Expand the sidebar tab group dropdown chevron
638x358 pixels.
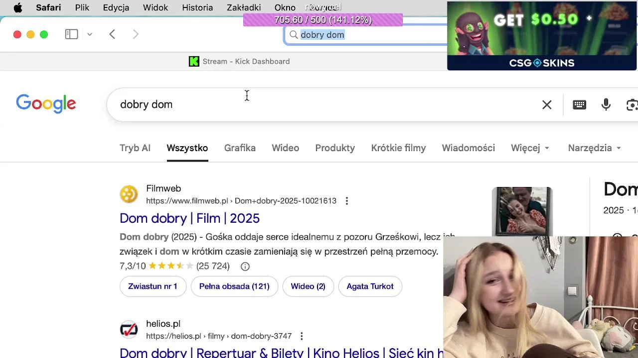(x=90, y=34)
